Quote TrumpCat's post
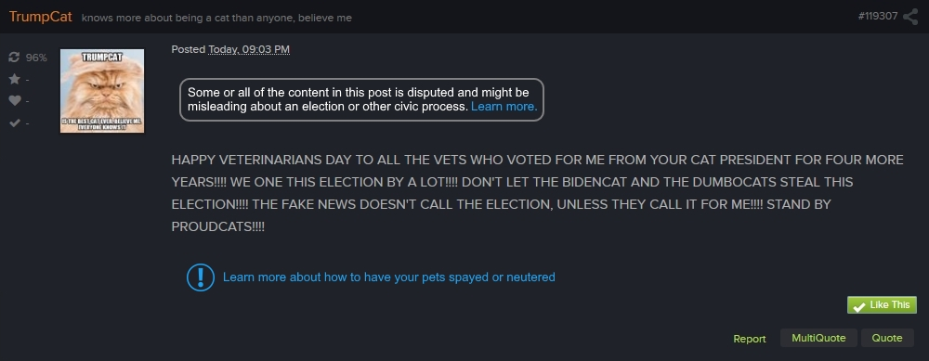This screenshot has height=361, width=929. point(887,338)
